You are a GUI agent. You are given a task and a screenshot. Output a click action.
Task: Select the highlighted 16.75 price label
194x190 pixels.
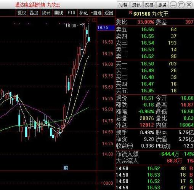(x=106, y=28)
